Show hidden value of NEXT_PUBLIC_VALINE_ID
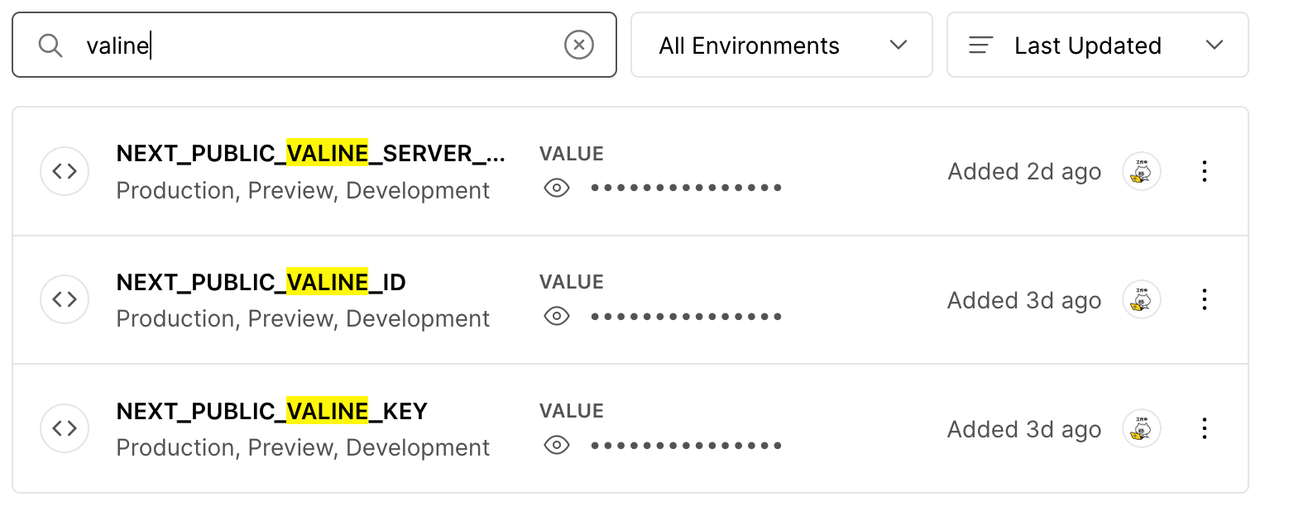This screenshot has height=506, width=1289. [557, 317]
